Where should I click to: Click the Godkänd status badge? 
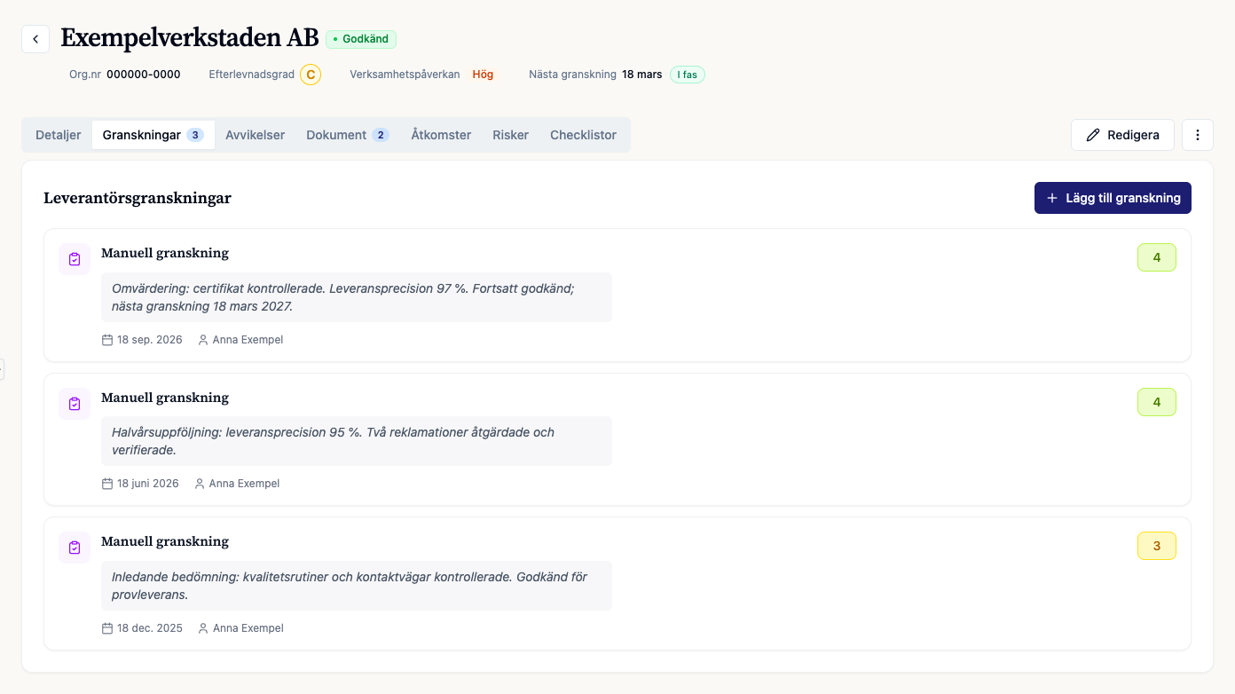[x=361, y=39]
